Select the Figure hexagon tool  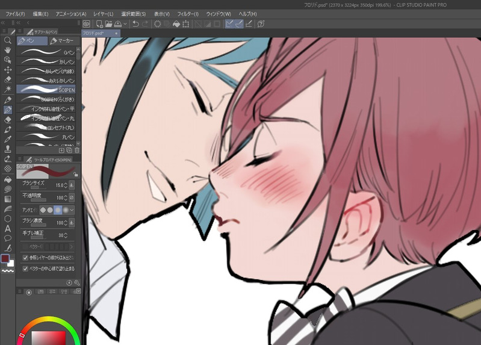tap(8, 219)
